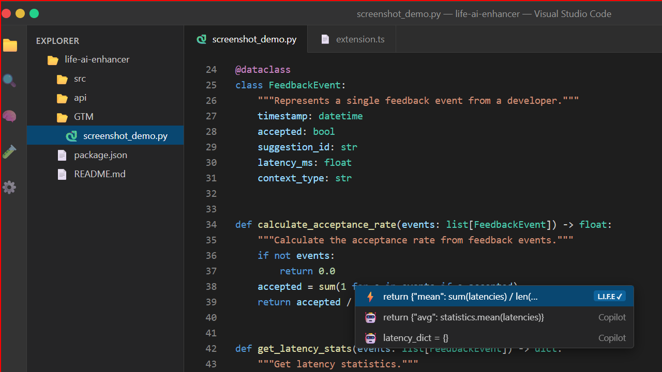Image resolution: width=662 pixels, height=372 pixels.
Task: Open the settings gear in activity bar
Action: (x=9, y=187)
